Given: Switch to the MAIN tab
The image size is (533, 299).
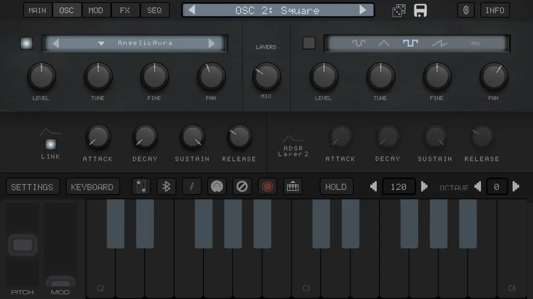Looking at the screenshot, I should (x=37, y=10).
